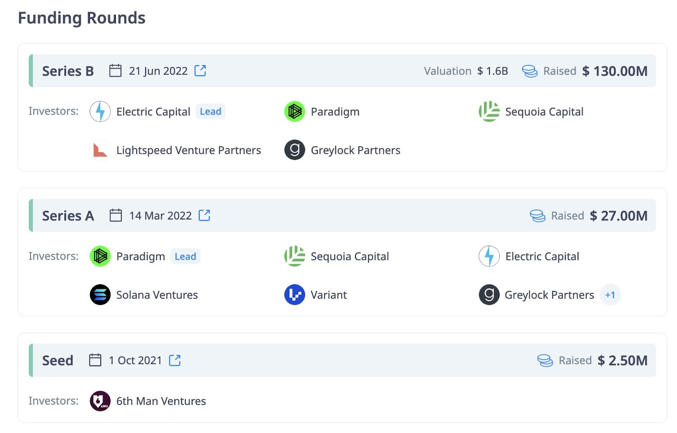Viewport: 677px width, 433px height.
Task: Click calendar icon beside 1 Oct 2021
Action: [x=95, y=360]
